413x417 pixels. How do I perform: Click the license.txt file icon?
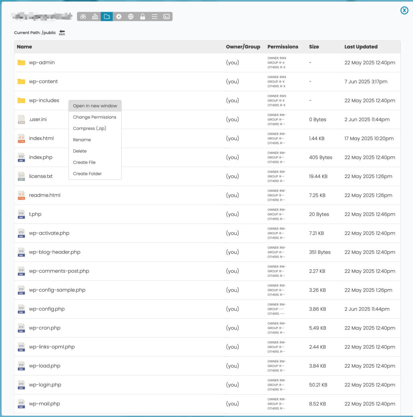pyautogui.click(x=21, y=176)
